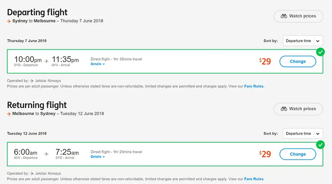
Task: Click orange plane icon beside Melbourne to Sydney
Action: coord(9,114)
